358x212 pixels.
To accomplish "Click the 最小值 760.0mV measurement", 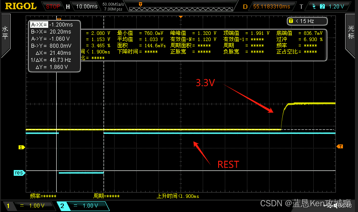I will [x=140, y=33].
